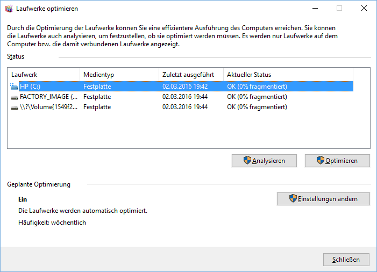This screenshot has width=377, height=272.
Task: Click date 02.03.2016 19:44 for FACTORY_IMAGE
Action: (185, 97)
